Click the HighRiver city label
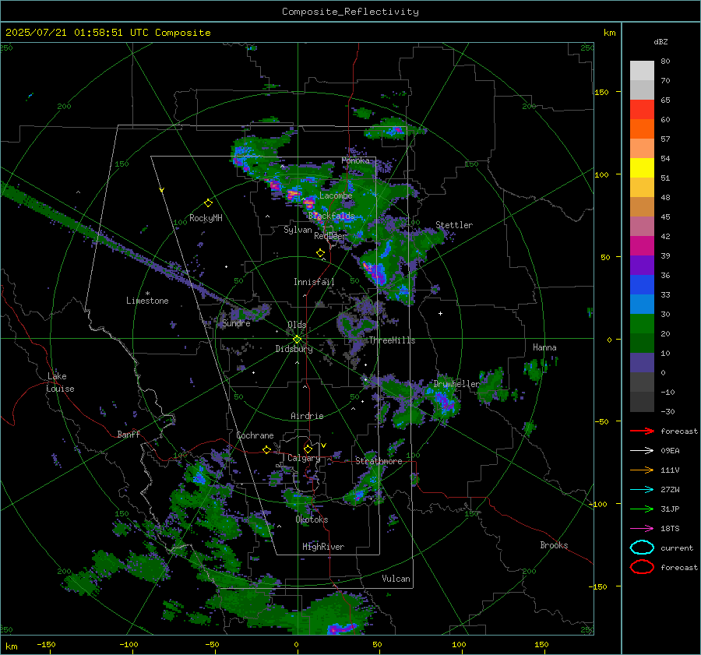The height and width of the screenshot is (655, 701). pyautogui.click(x=323, y=547)
